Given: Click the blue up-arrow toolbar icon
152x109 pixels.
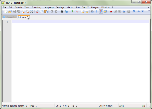Looking at the screenshot, I should 138,12.
